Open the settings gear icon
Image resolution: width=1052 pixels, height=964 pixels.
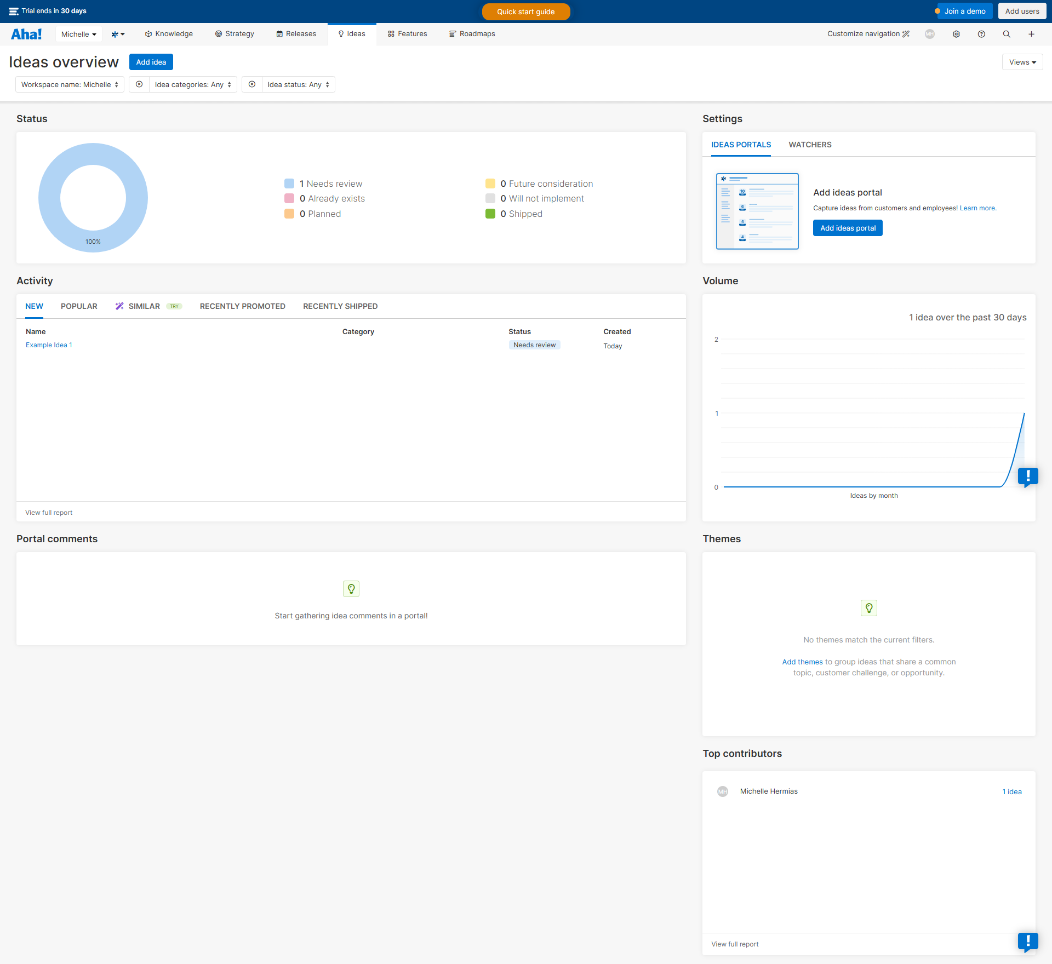coord(956,34)
